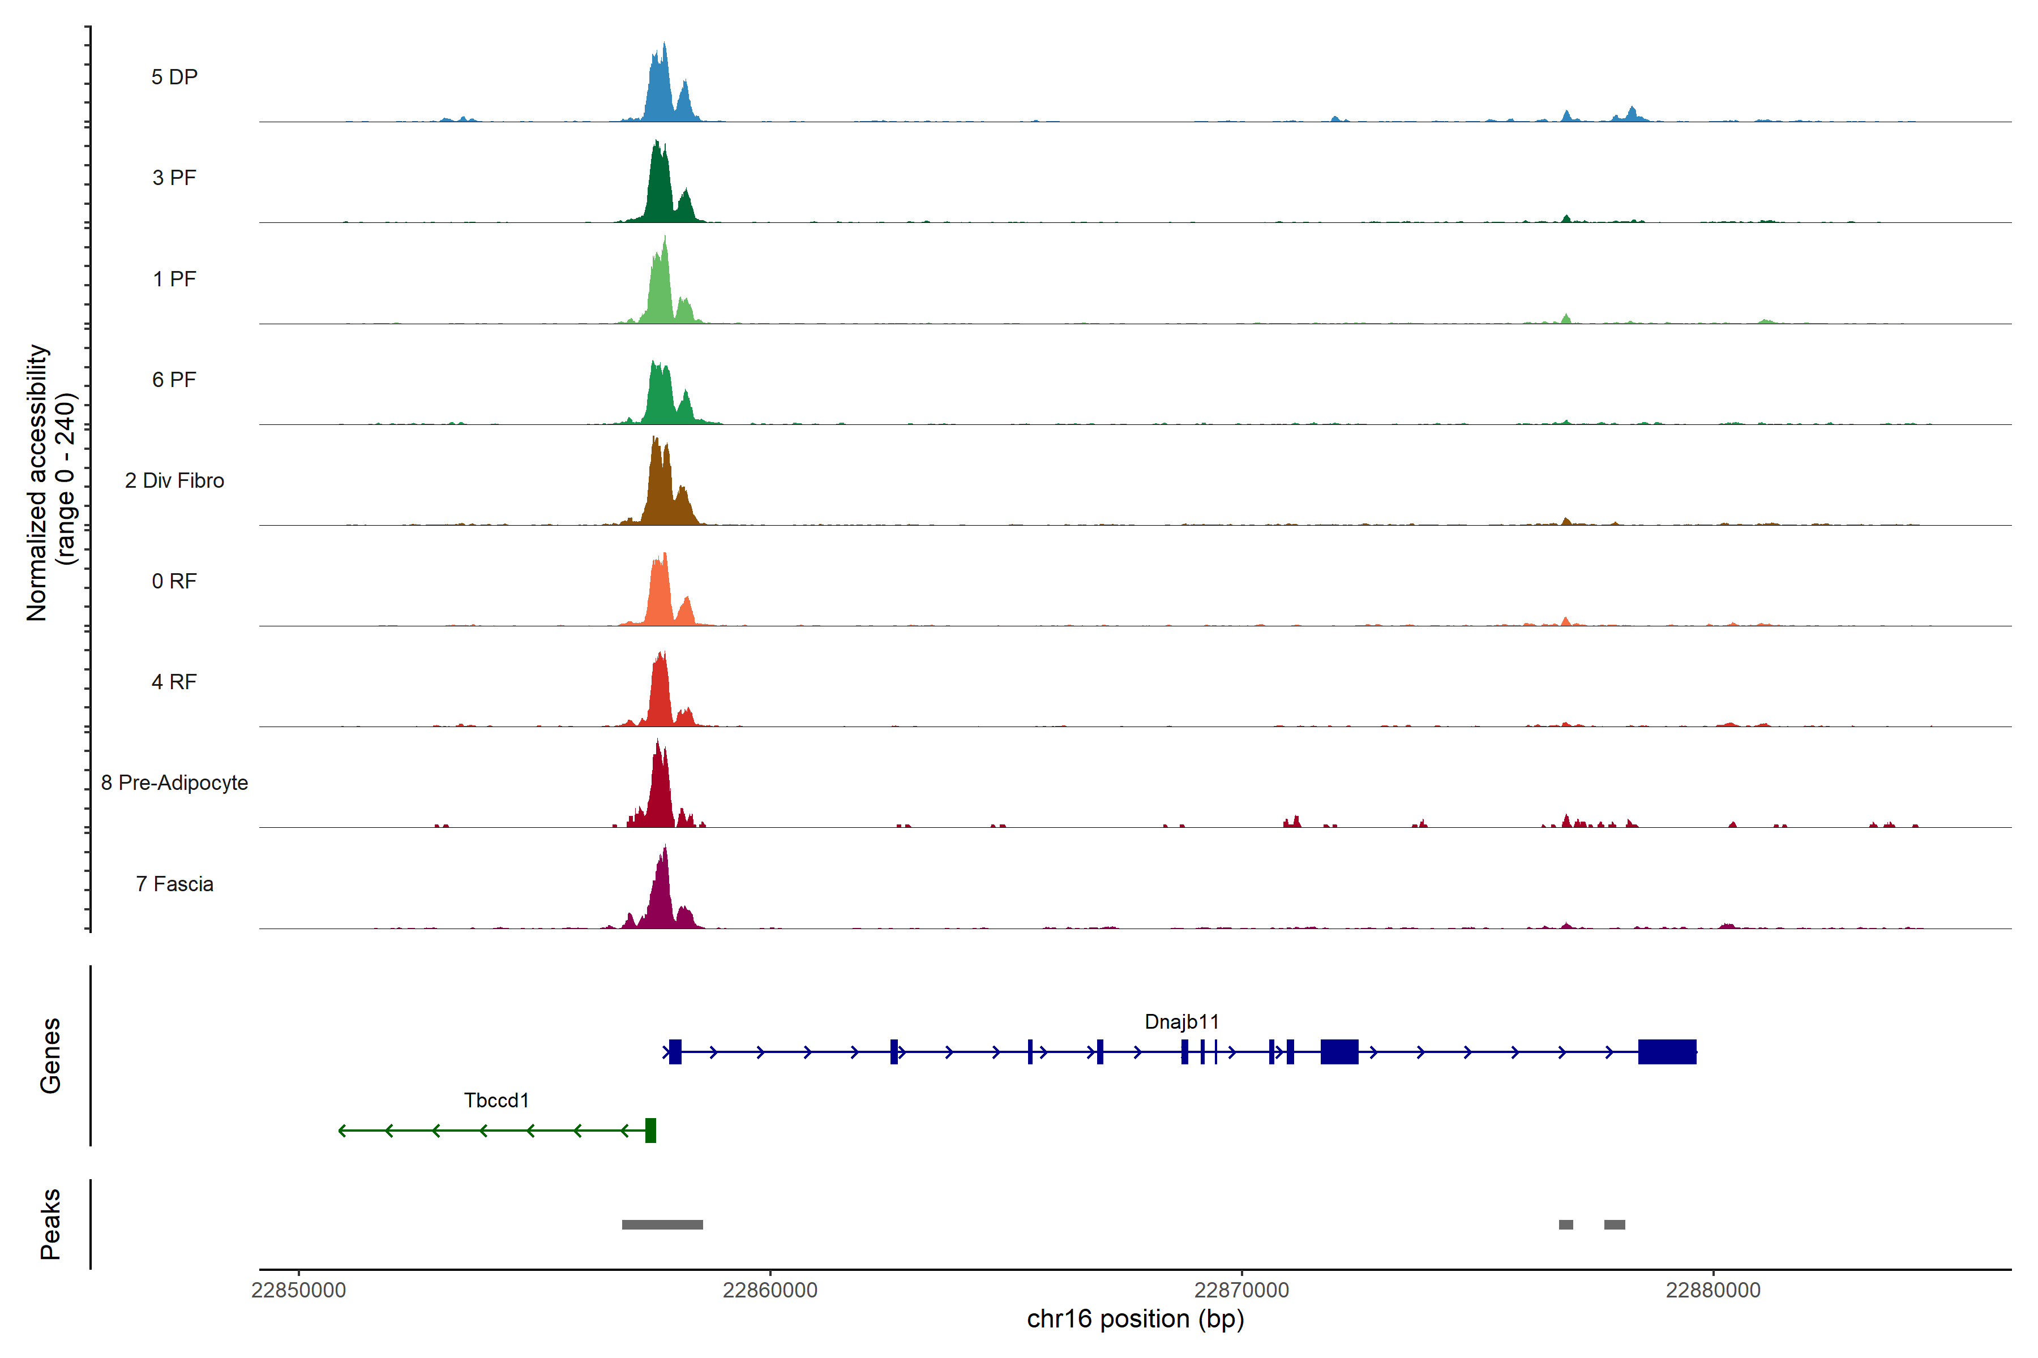Select the Tbccd1 gene label
Screen dimensions: 2038x1358
pos(496,1101)
